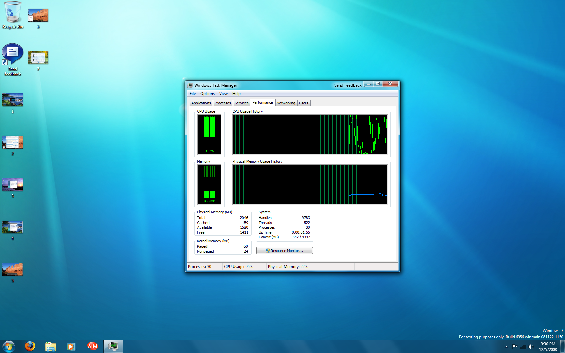Click the CPU Usage 95 % meter
This screenshot has width=565, height=353.
pyautogui.click(x=209, y=134)
